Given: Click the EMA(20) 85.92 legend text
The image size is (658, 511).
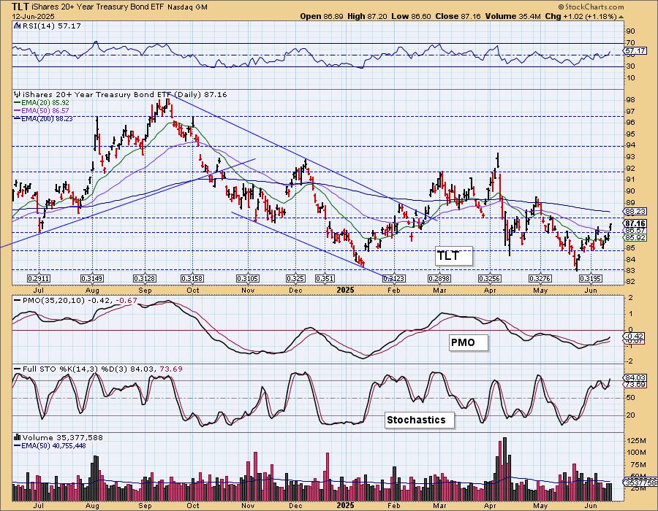Looking at the screenshot, I should 45,103.
